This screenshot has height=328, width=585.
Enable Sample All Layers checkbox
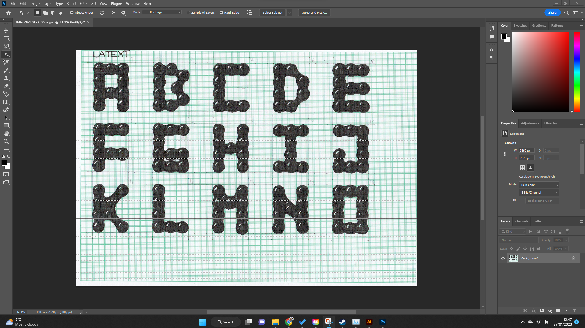pyautogui.click(x=188, y=13)
